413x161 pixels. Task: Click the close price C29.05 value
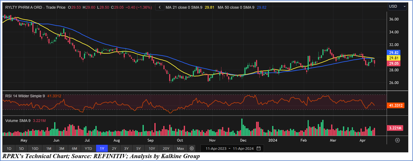tap(118, 7)
